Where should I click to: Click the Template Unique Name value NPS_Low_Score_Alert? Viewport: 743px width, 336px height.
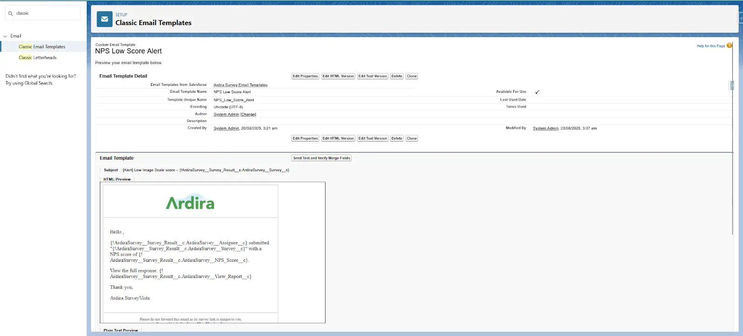coord(234,100)
